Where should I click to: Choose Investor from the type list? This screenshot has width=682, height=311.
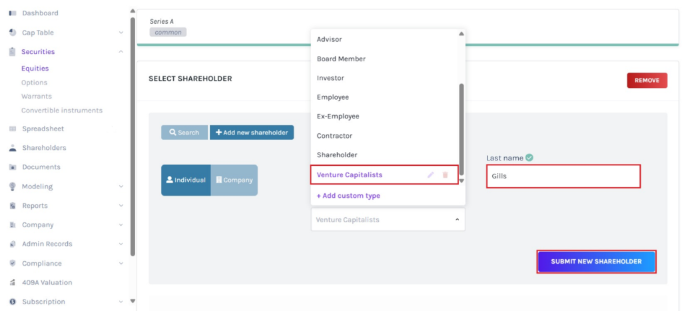tap(330, 78)
